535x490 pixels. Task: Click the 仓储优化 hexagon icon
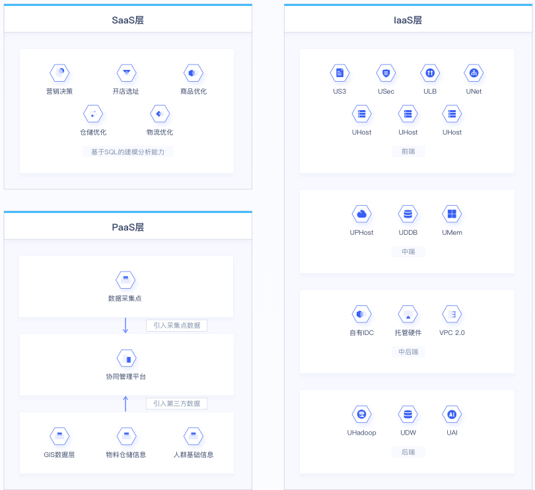(93, 113)
